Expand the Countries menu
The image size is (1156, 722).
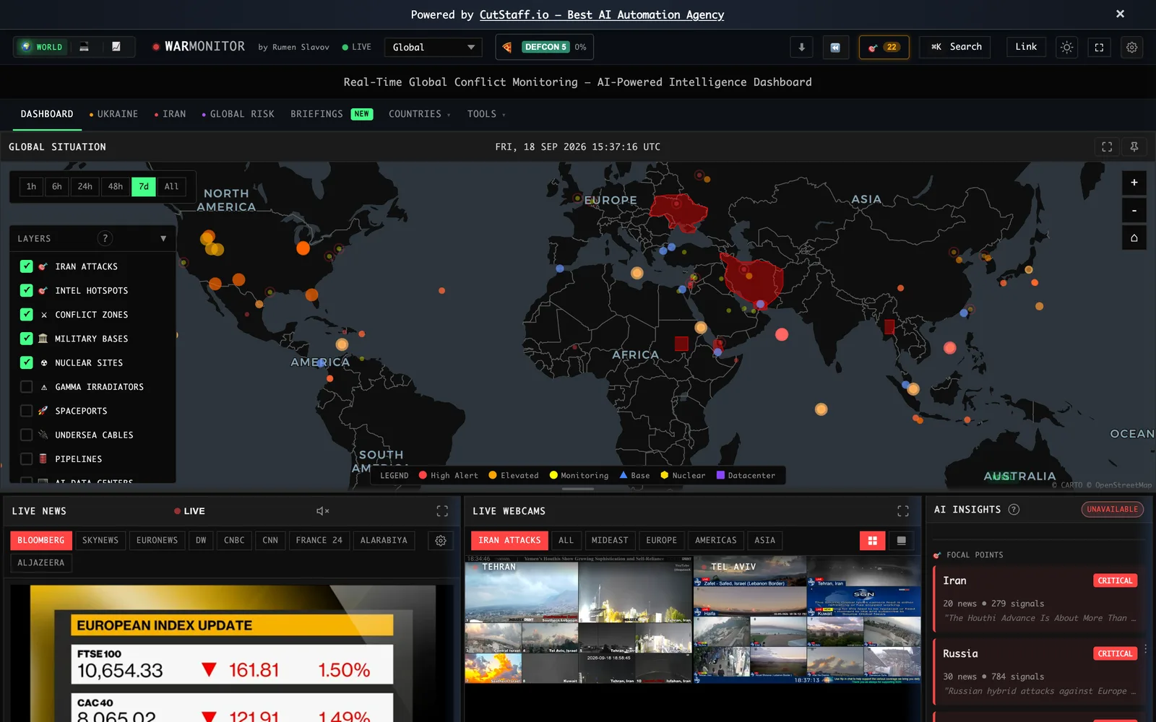click(x=419, y=114)
